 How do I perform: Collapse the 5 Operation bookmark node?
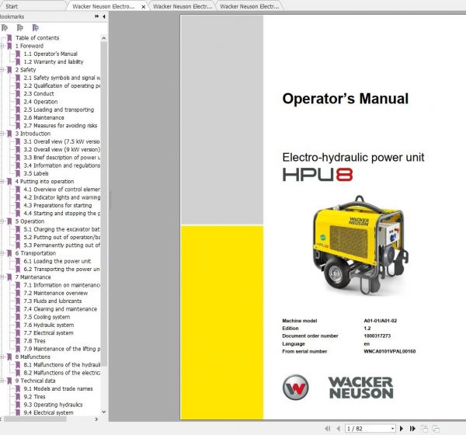2,221
